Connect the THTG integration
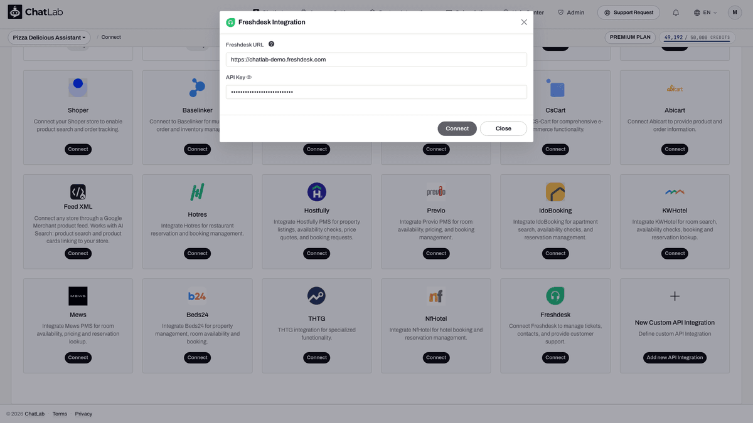Viewport: 753px width, 423px height. pos(317,357)
